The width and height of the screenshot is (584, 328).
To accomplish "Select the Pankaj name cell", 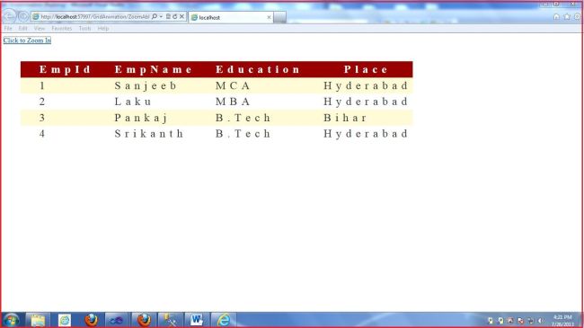I will click(141, 118).
